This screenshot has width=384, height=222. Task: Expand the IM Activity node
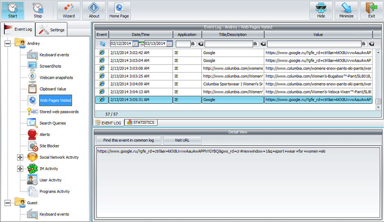(20, 169)
